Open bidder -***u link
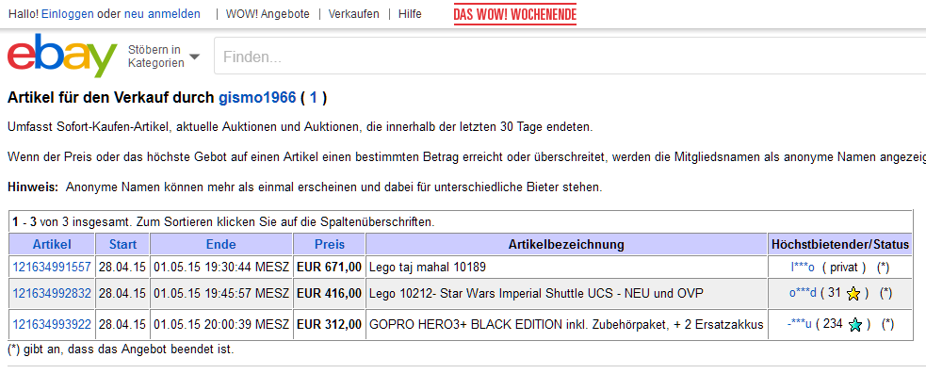This screenshot has width=926, height=390. [x=800, y=324]
